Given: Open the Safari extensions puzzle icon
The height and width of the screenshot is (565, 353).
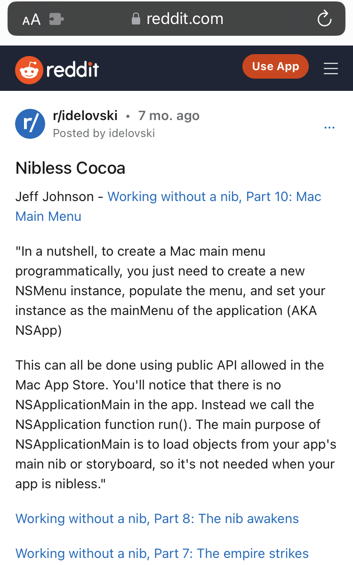Looking at the screenshot, I should [x=56, y=19].
